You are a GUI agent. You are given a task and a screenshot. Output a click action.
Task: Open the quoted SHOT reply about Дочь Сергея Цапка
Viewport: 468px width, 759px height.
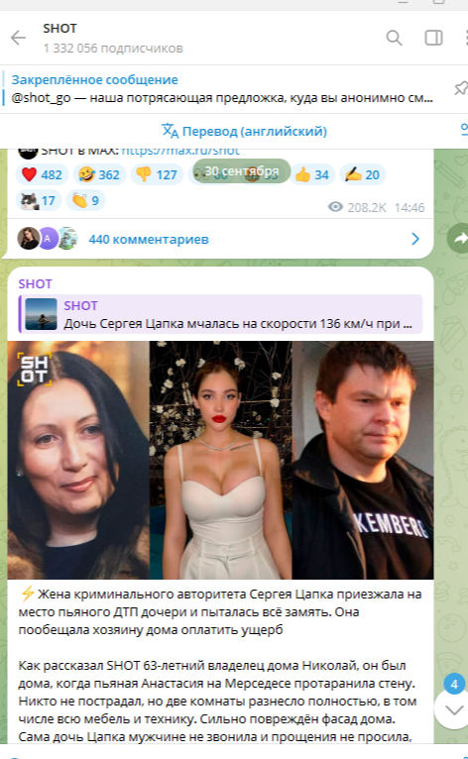tap(220, 314)
